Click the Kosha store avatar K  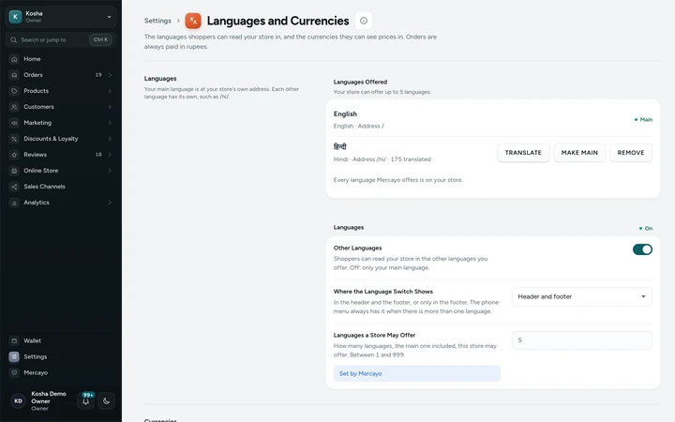16,16
